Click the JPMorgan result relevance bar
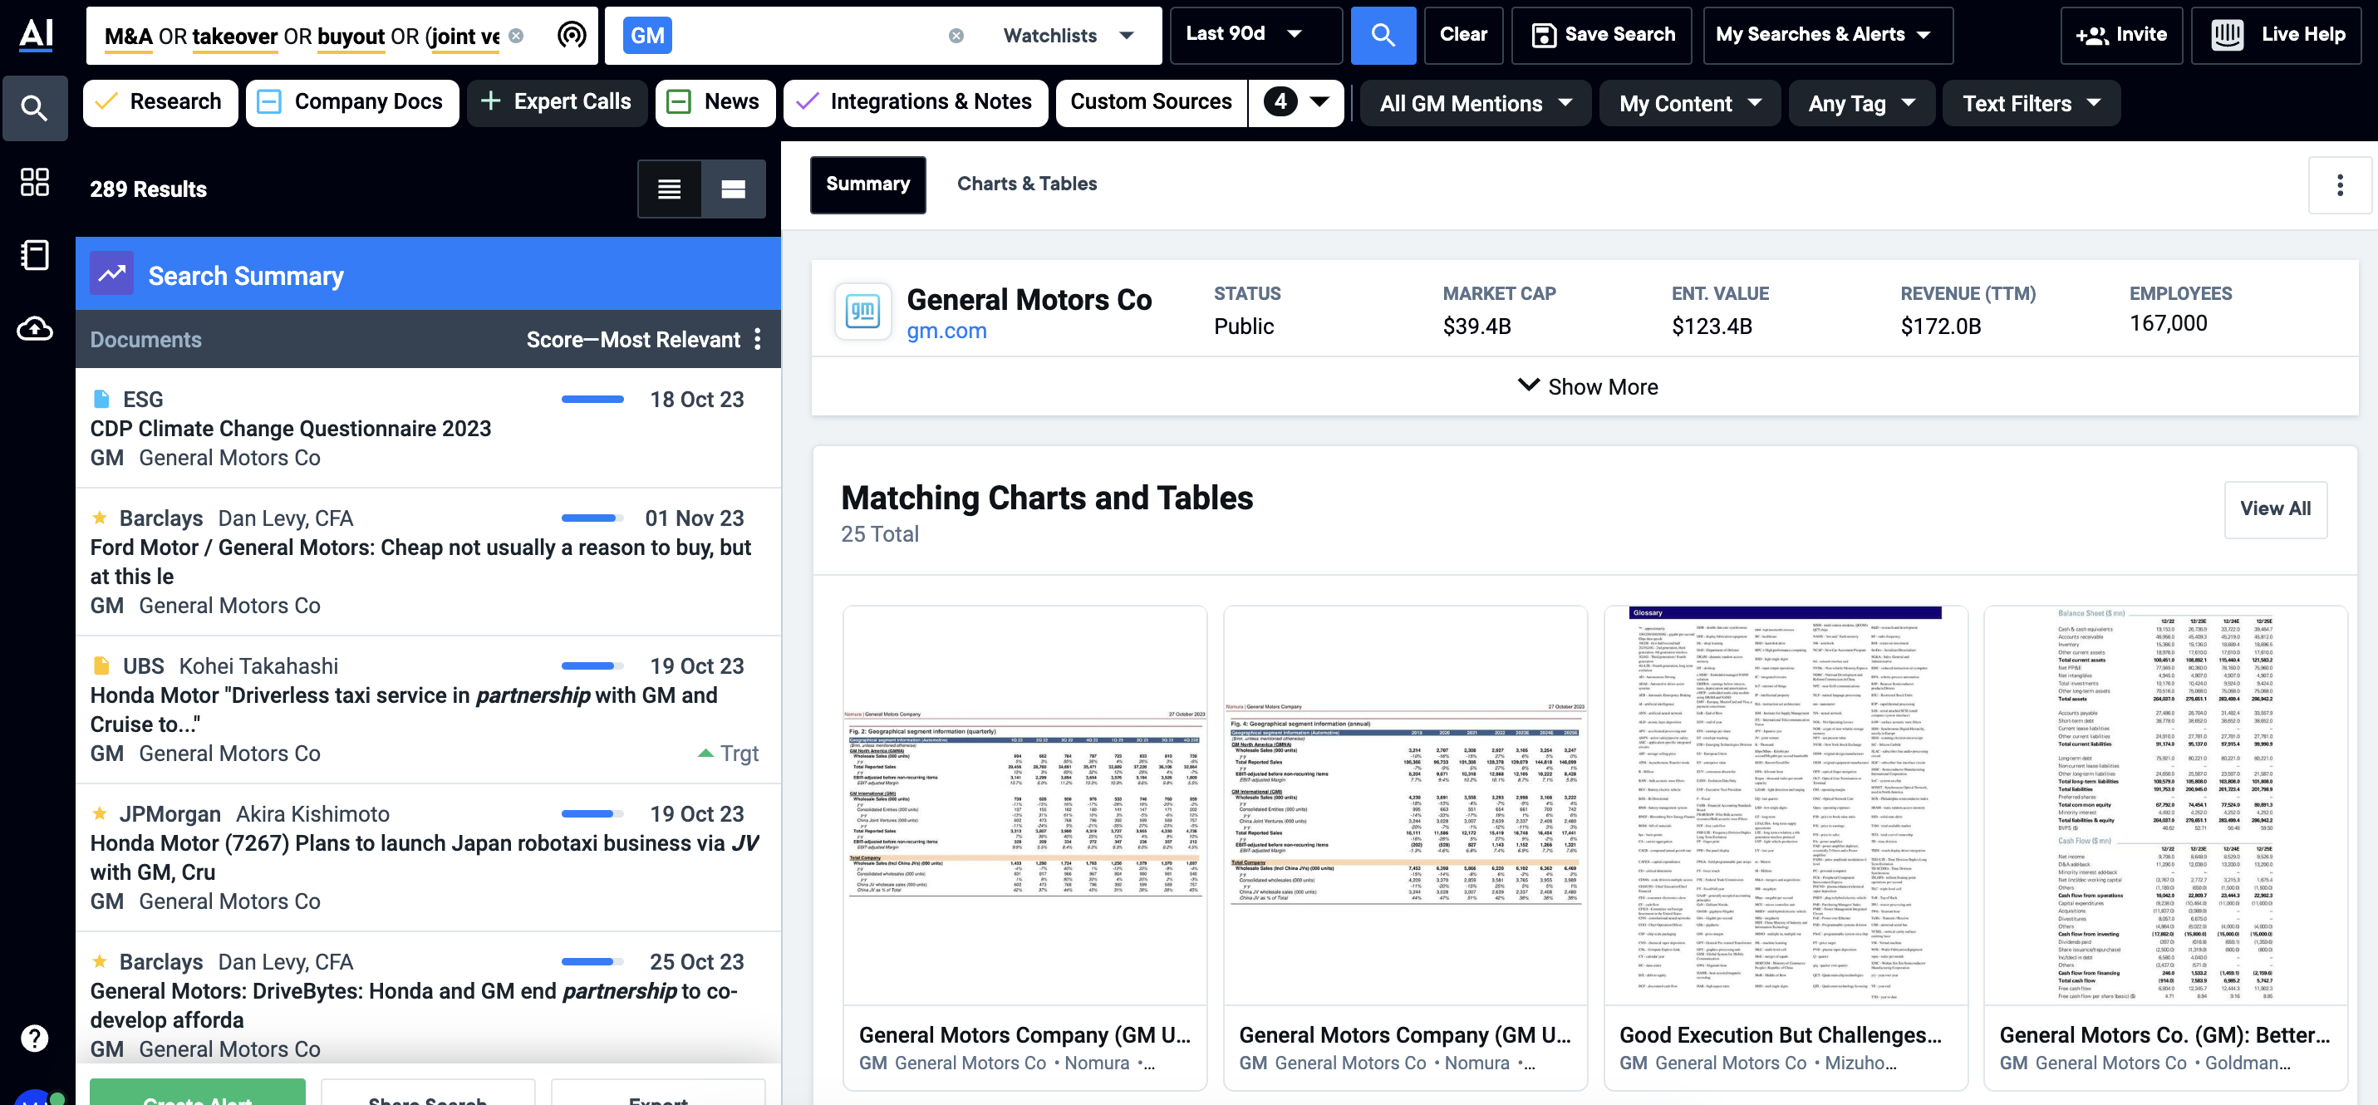Image resolution: width=2378 pixels, height=1105 pixels. click(x=592, y=814)
